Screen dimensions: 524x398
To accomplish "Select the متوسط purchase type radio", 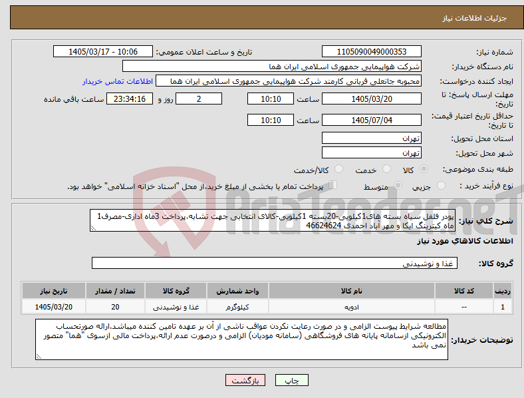I will (x=398, y=185).
